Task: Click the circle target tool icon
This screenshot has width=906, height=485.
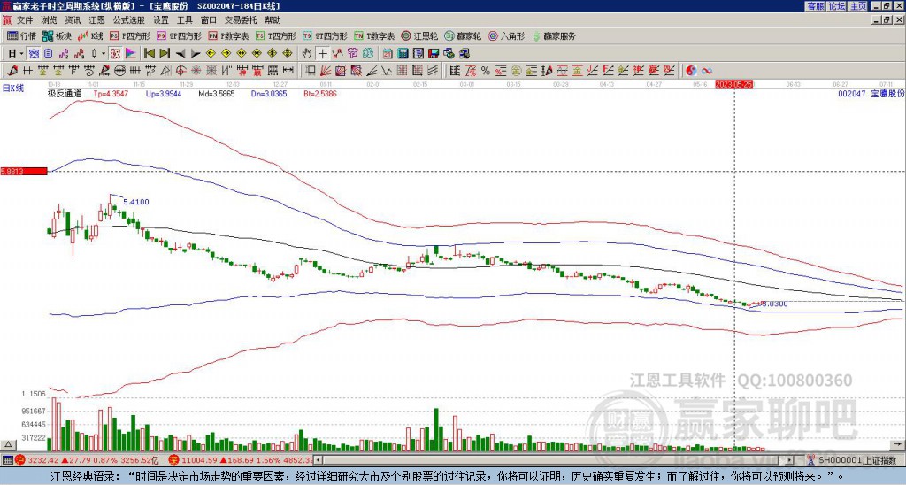Action: [180, 71]
